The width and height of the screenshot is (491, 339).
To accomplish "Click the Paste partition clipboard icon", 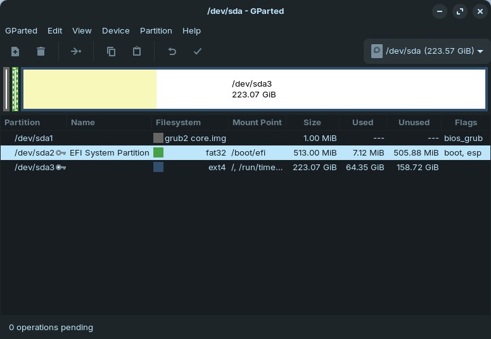I will coord(136,51).
